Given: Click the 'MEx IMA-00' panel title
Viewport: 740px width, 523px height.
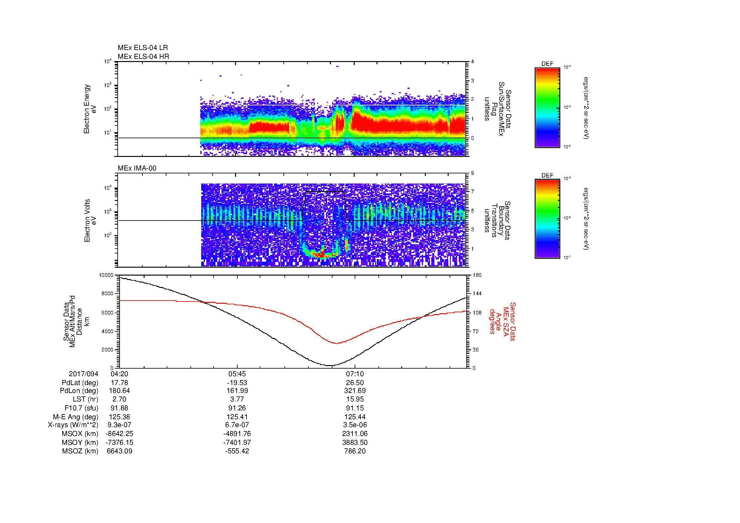Looking at the screenshot, I should (137, 168).
